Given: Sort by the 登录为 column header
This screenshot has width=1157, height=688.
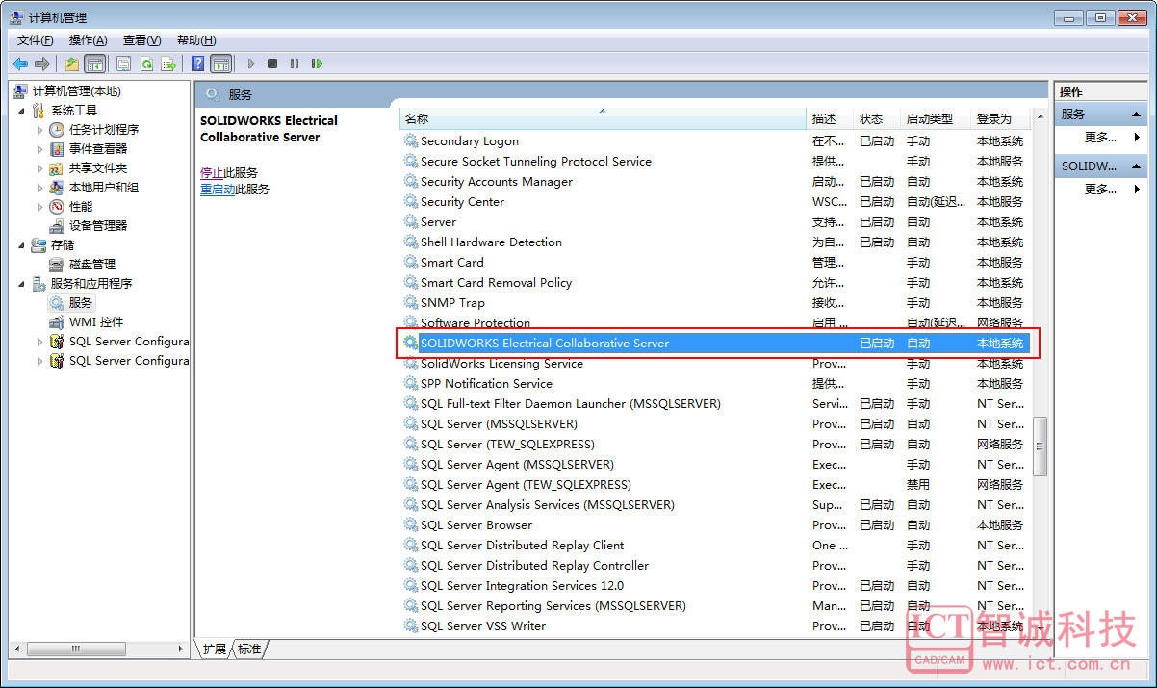Looking at the screenshot, I should 1001,118.
